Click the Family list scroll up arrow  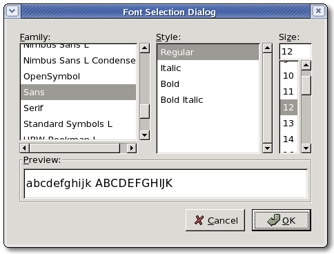[x=145, y=48]
